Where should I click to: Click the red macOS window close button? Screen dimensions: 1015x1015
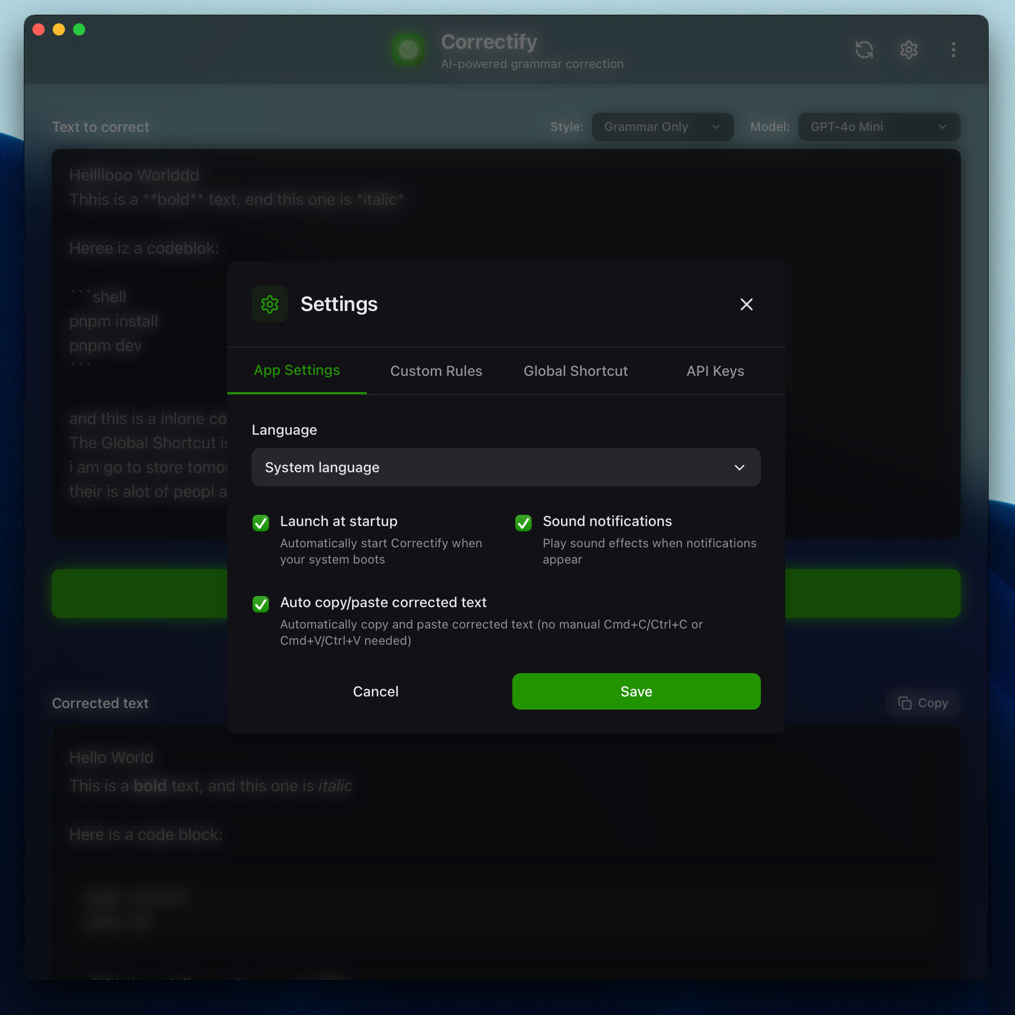(x=39, y=29)
